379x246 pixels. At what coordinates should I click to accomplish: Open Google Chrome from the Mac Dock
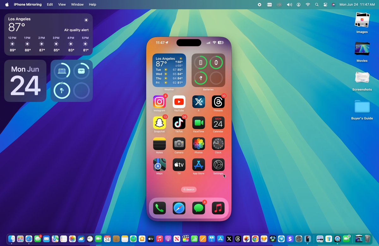tap(255, 239)
